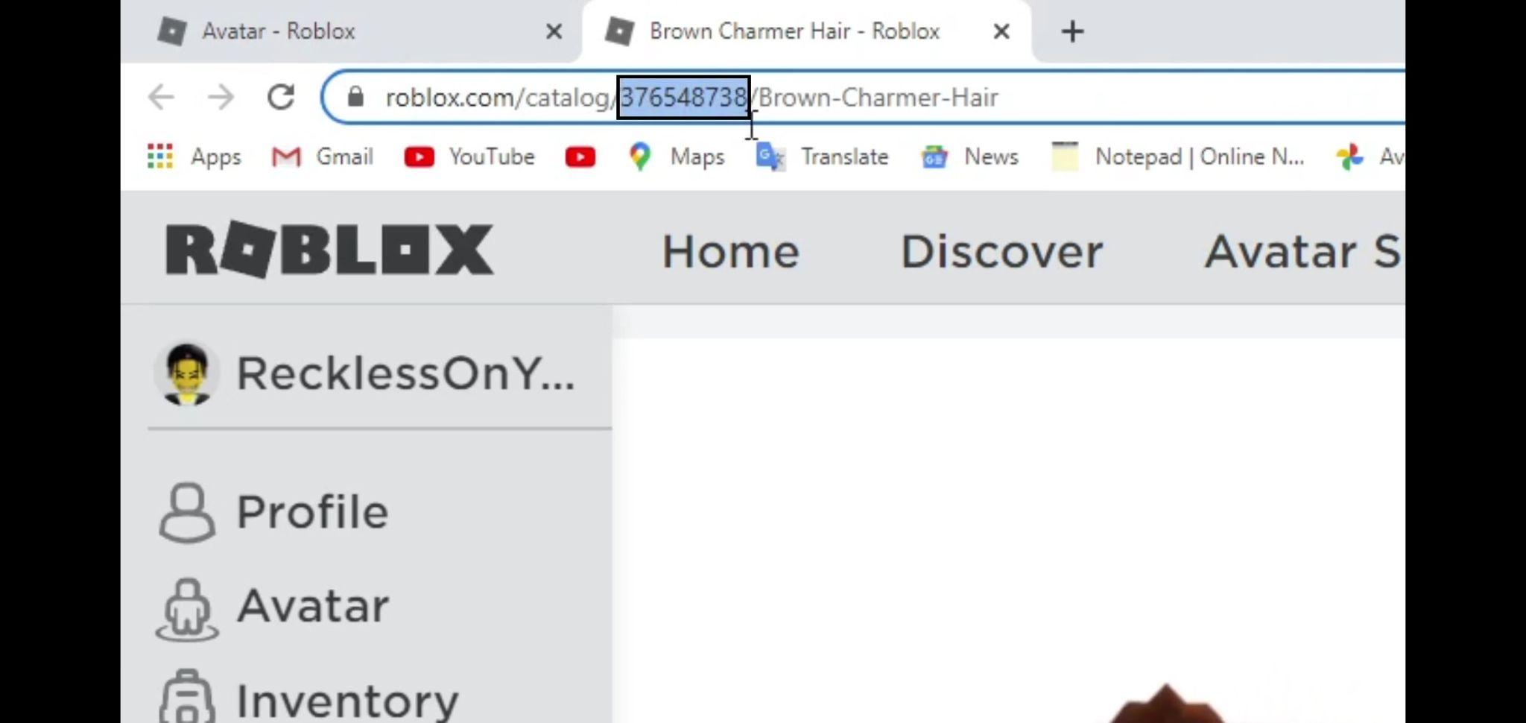Screen dimensions: 1526x723
Task: Click the Inventory backpack icon in sidebar
Action: click(187, 696)
